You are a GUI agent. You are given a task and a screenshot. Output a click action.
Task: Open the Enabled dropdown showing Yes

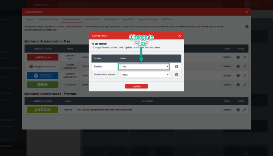click(144, 67)
